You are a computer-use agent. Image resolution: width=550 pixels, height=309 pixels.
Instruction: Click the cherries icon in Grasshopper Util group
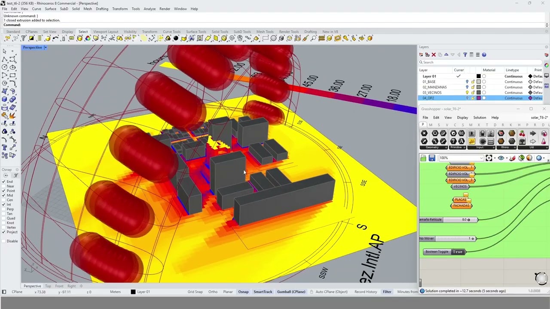522,133
